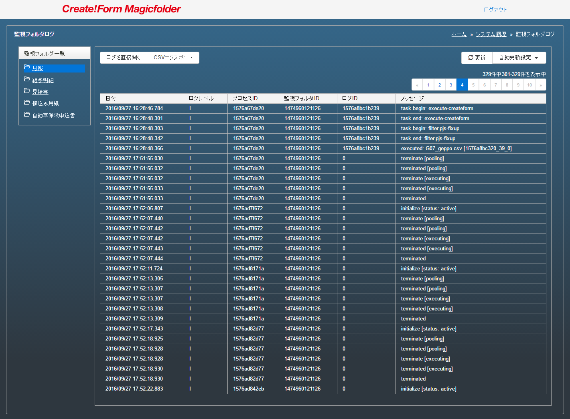Screen dimensions: 570x419
Task: Click date 2016/09/27 17:52:17.343
Action: (134, 328)
